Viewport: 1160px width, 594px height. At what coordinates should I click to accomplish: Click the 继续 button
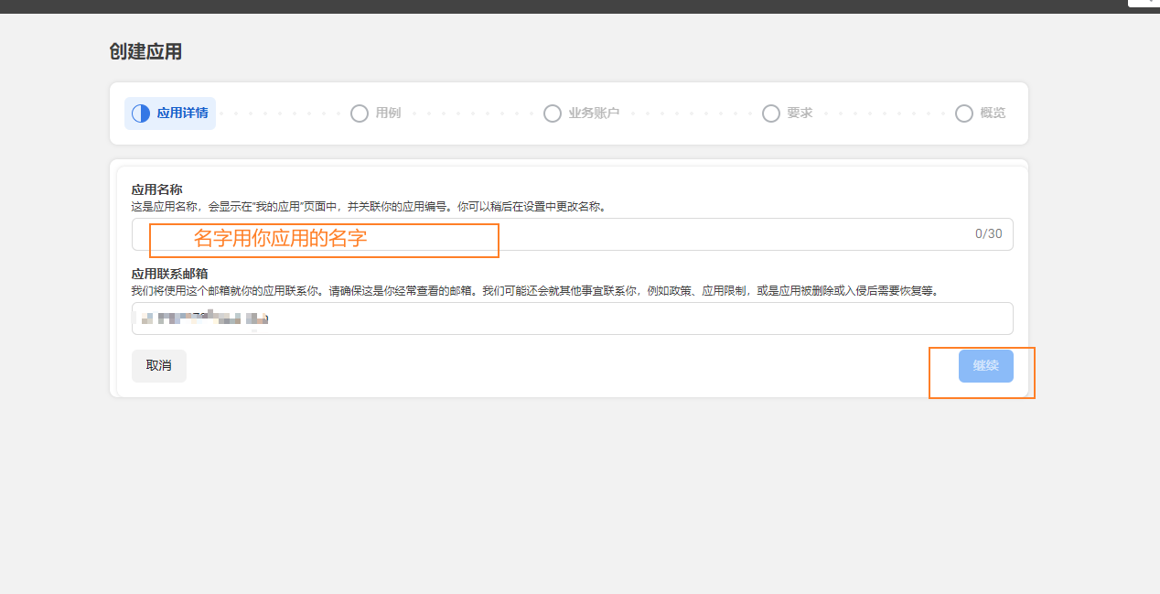(x=984, y=365)
